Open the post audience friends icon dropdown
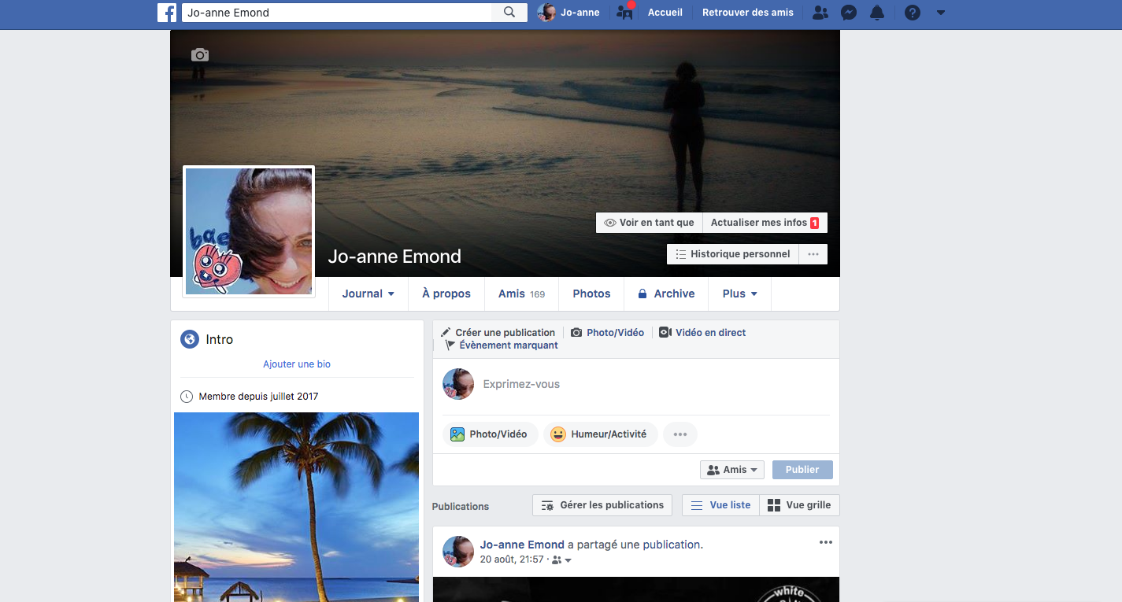 click(561, 560)
